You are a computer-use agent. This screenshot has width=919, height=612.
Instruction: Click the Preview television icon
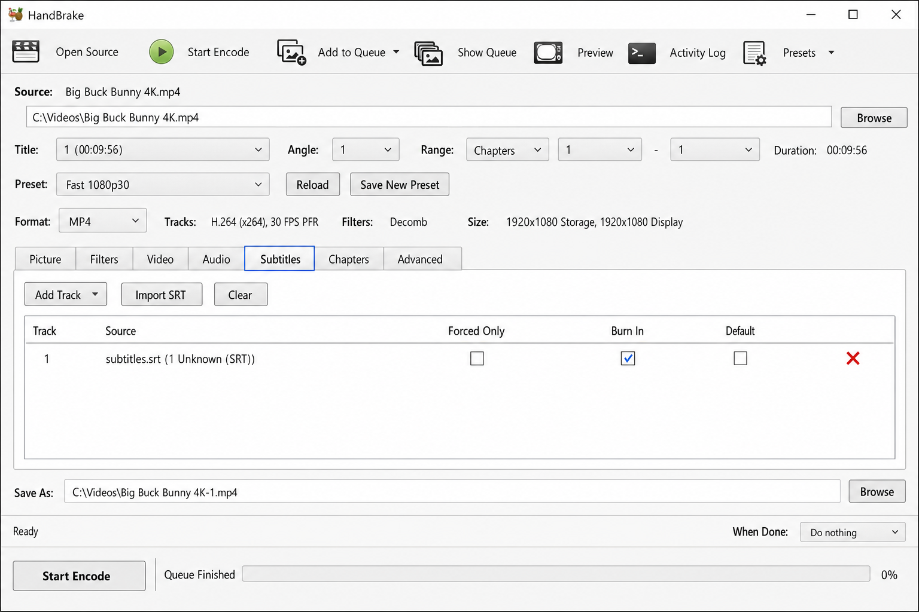[x=548, y=53]
